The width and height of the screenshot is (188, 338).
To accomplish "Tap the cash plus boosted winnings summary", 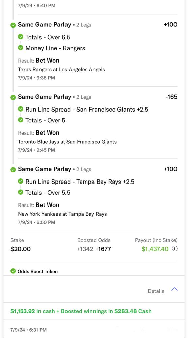I will coord(81,311).
